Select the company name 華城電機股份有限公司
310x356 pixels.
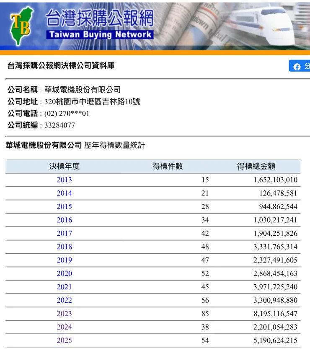[83, 90]
